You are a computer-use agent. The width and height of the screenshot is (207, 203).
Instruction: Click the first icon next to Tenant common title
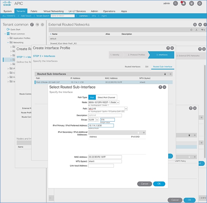pos(32,25)
